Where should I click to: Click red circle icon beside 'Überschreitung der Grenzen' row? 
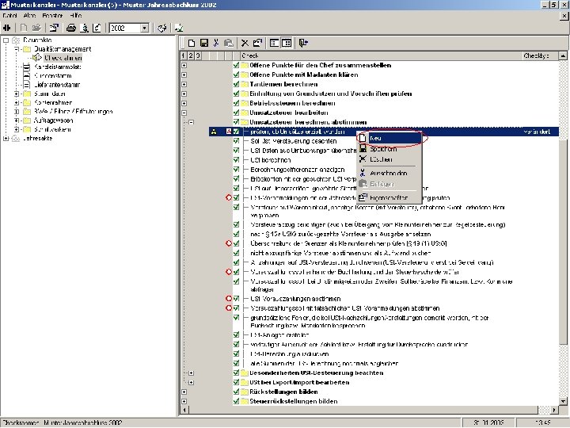point(229,243)
